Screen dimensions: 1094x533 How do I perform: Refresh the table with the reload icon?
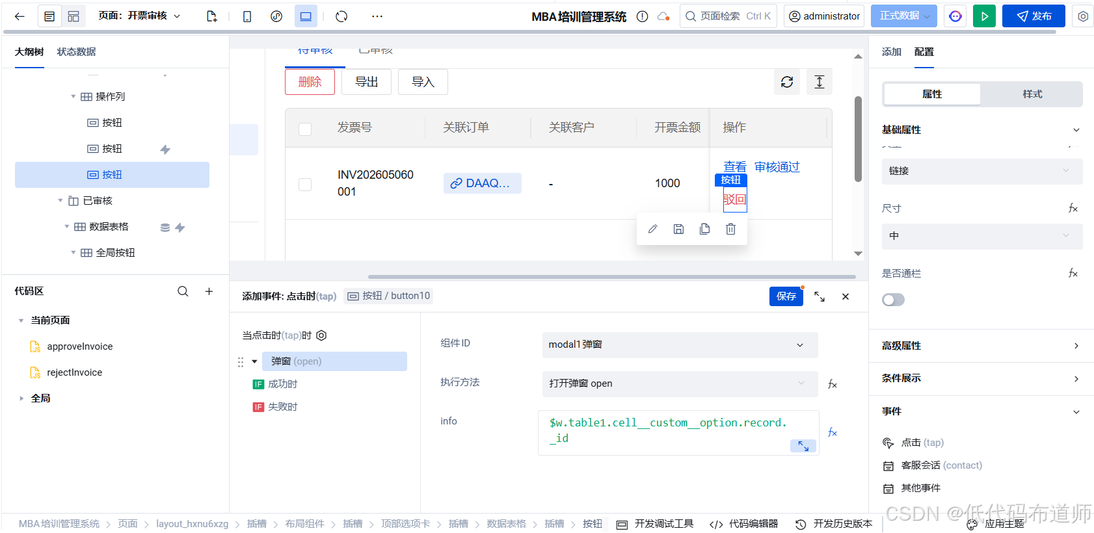coord(787,82)
